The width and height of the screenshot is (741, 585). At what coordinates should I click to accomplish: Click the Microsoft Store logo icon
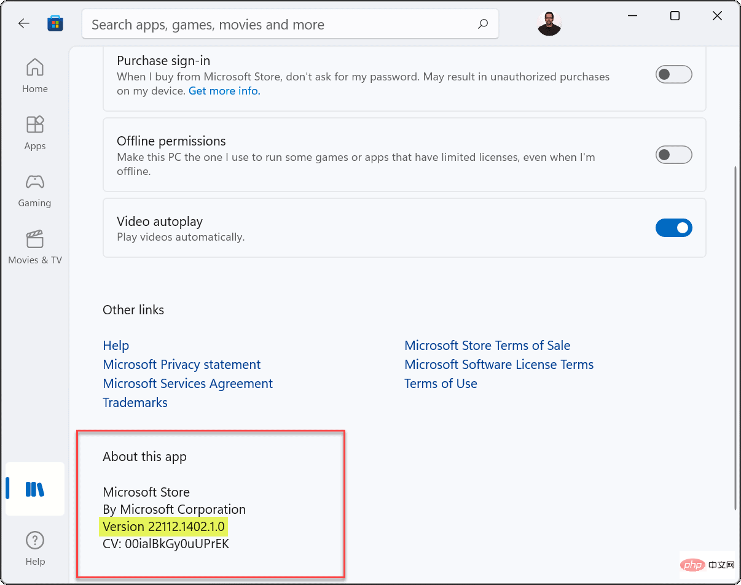pyautogui.click(x=55, y=24)
